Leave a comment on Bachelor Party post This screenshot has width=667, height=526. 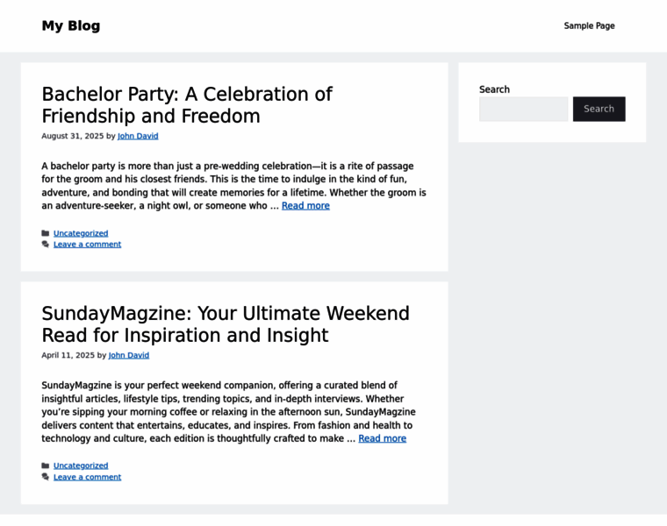(x=87, y=245)
